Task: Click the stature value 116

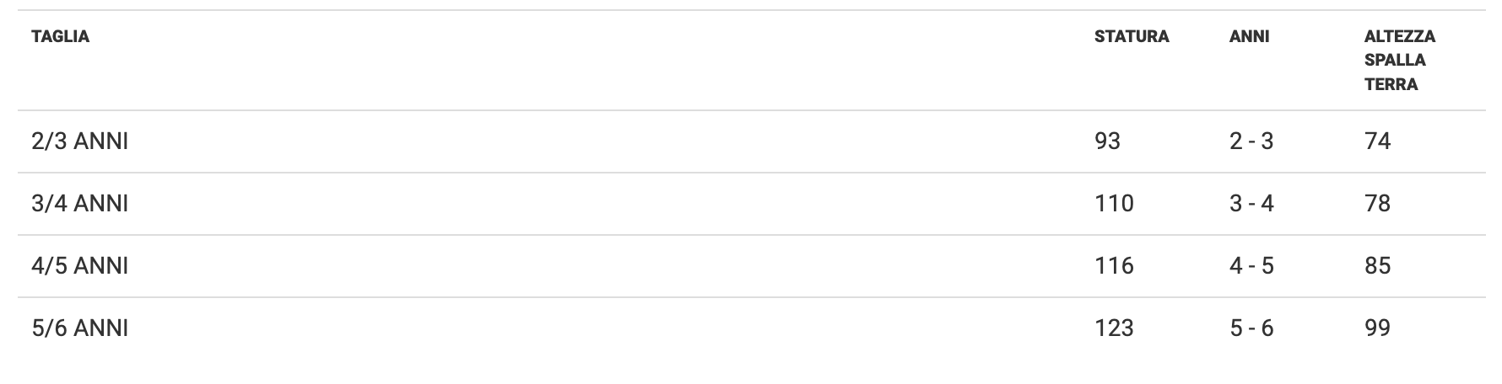Action: coord(1114,266)
